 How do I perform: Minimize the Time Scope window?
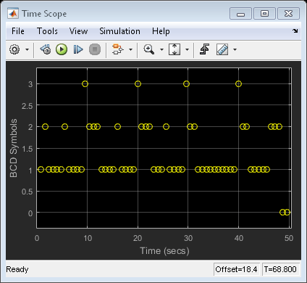240,13
